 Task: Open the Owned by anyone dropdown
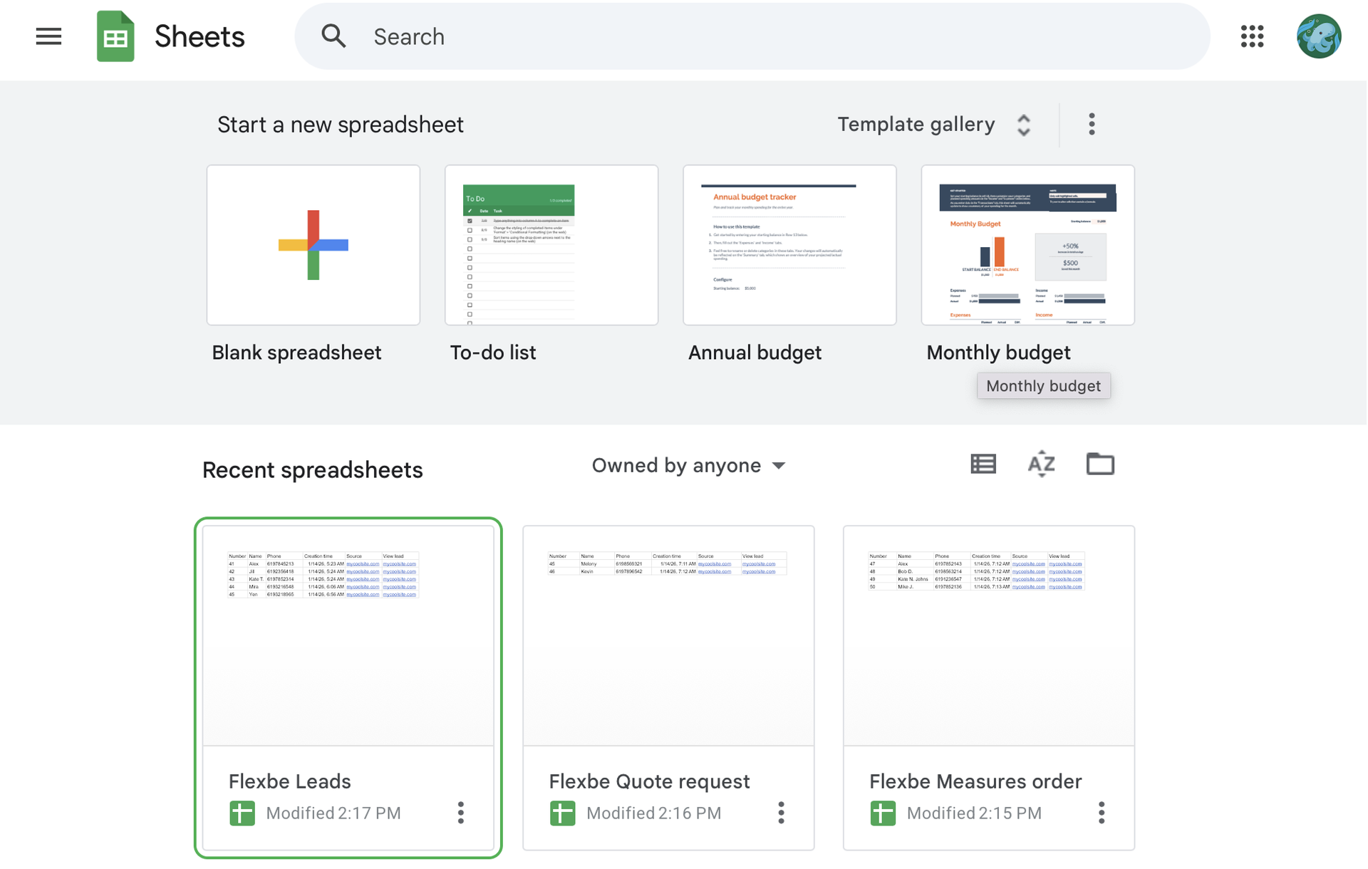(x=688, y=466)
